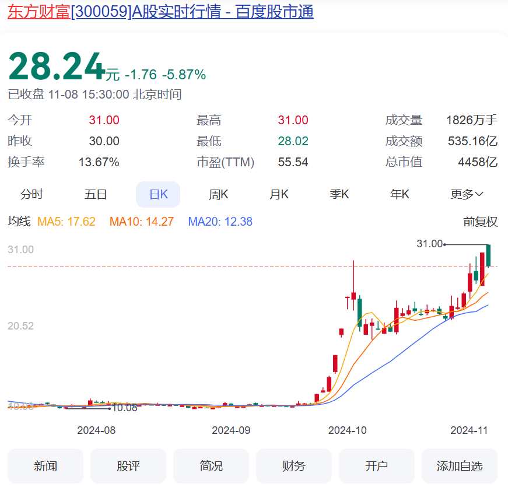The image size is (508, 487).
Task: Click the 新闻 button
Action: (45, 466)
